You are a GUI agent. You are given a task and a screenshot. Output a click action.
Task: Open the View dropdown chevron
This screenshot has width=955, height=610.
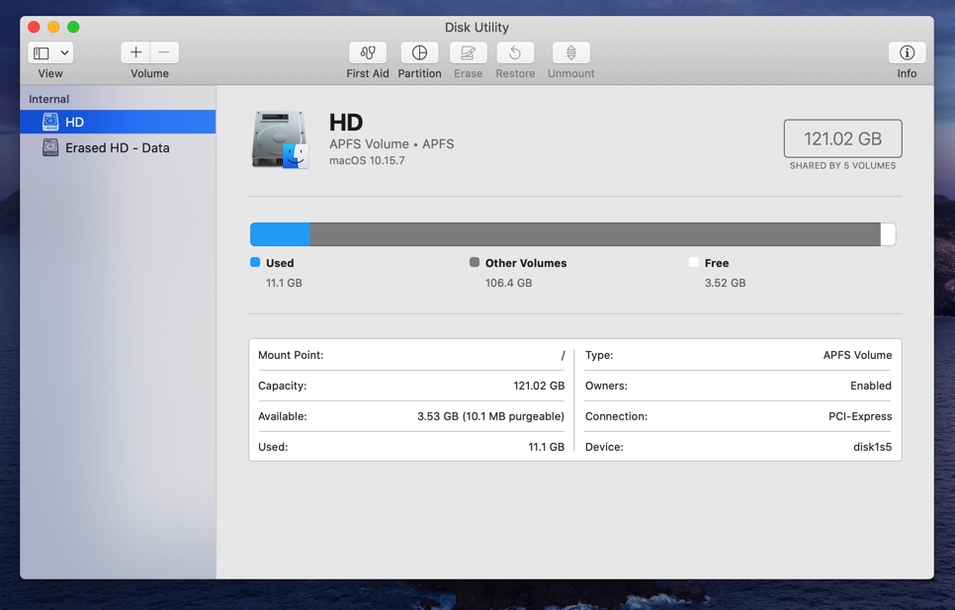coord(64,53)
